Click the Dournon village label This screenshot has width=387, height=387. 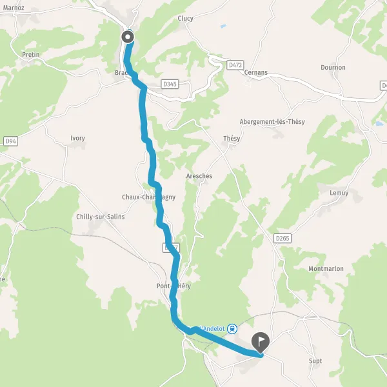pyautogui.click(x=333, y=67)
